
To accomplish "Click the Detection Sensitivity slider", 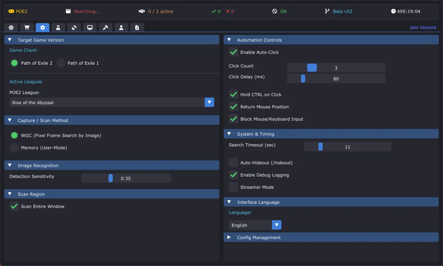I will click(x=126, y=178).
